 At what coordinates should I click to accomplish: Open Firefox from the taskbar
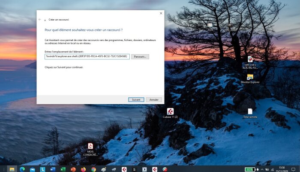click(84, 169)
